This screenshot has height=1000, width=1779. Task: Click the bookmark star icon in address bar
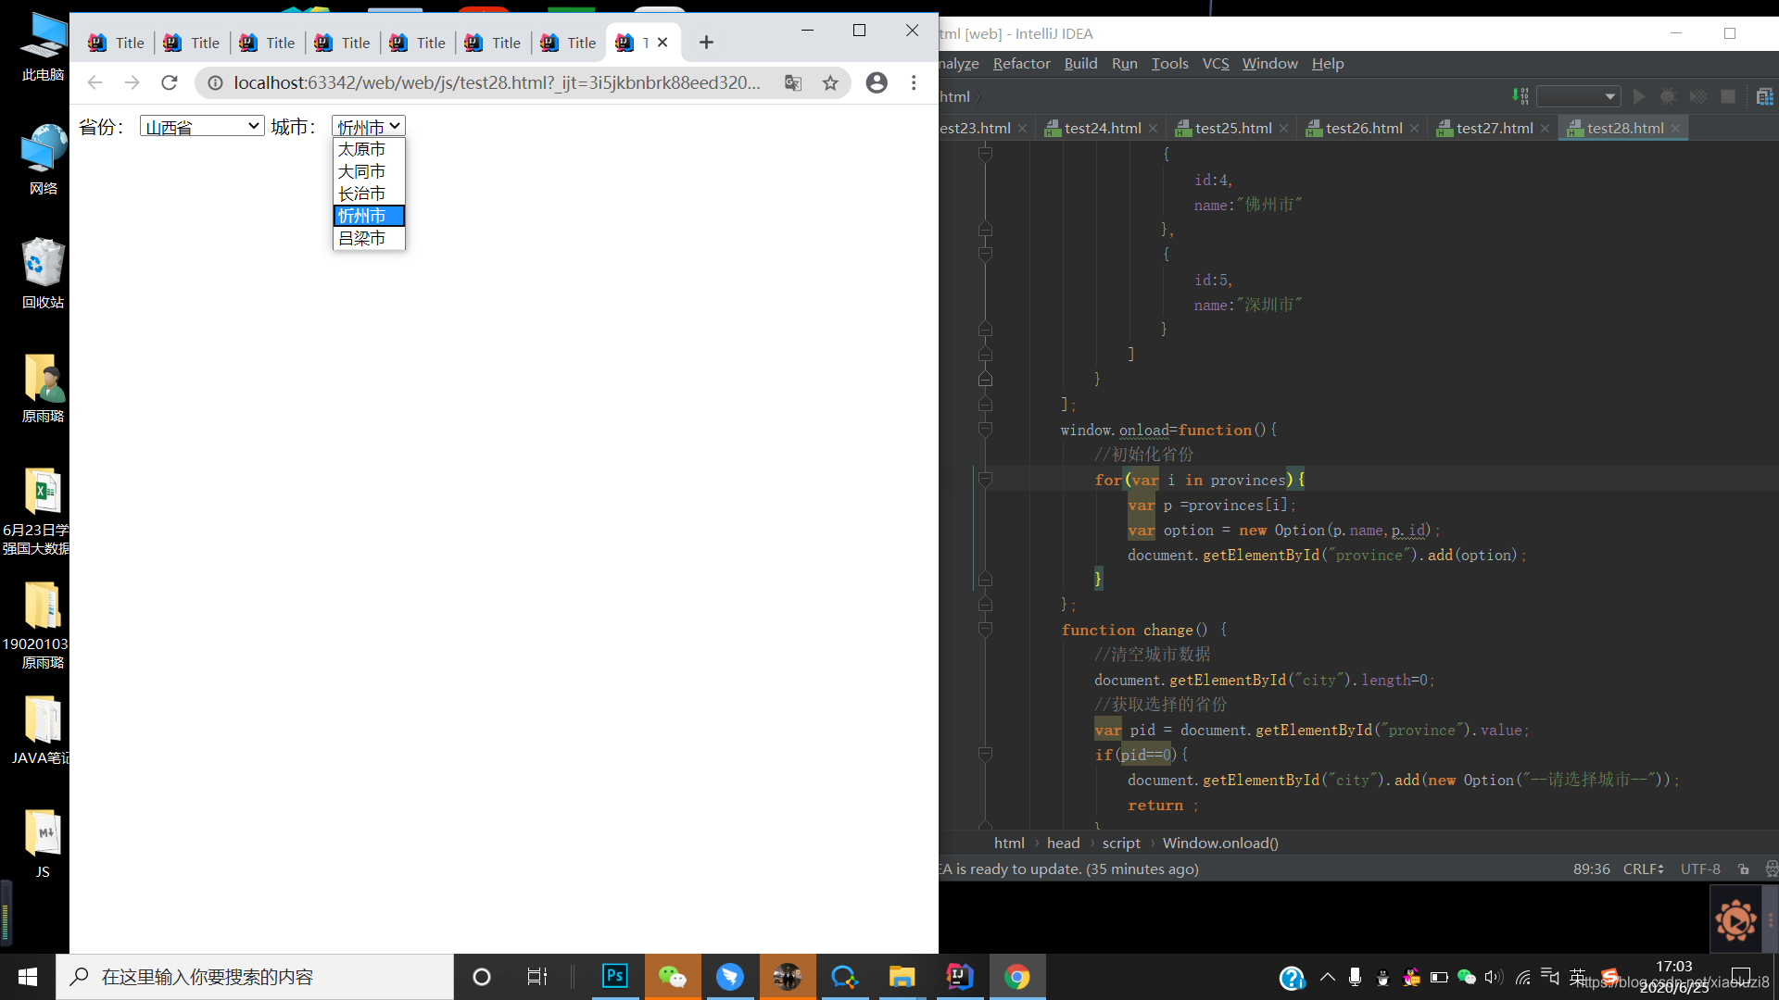pyautogui.click(x=829, y=83)
